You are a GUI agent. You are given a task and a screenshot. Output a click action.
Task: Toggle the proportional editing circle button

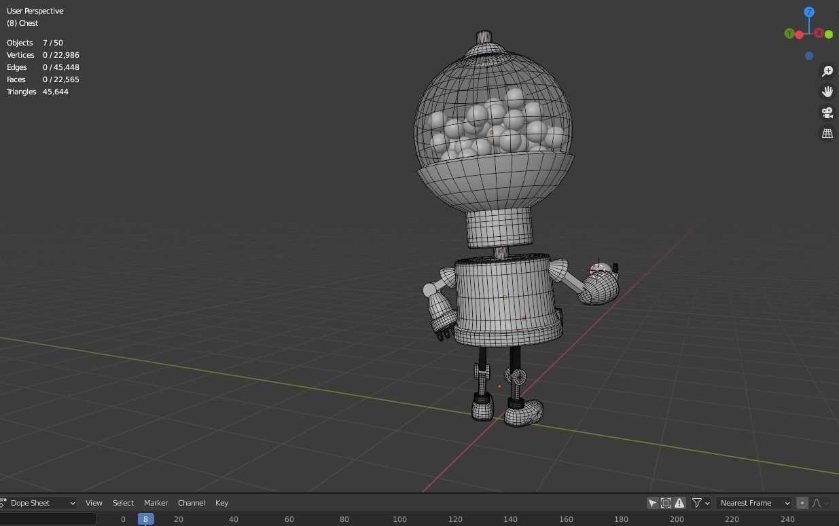[802, 503]
